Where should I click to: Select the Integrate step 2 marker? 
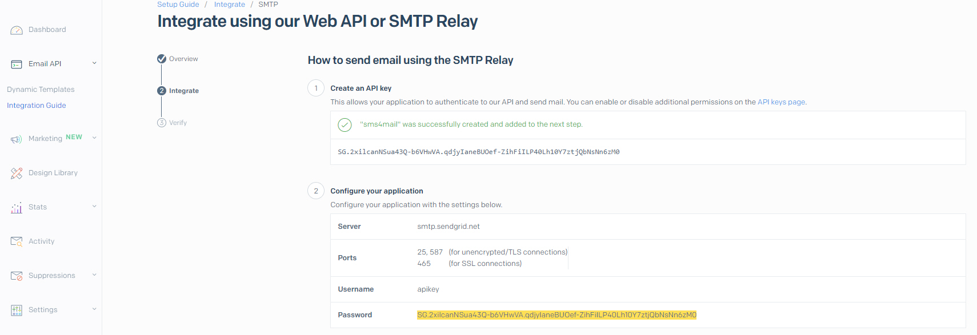162,91
